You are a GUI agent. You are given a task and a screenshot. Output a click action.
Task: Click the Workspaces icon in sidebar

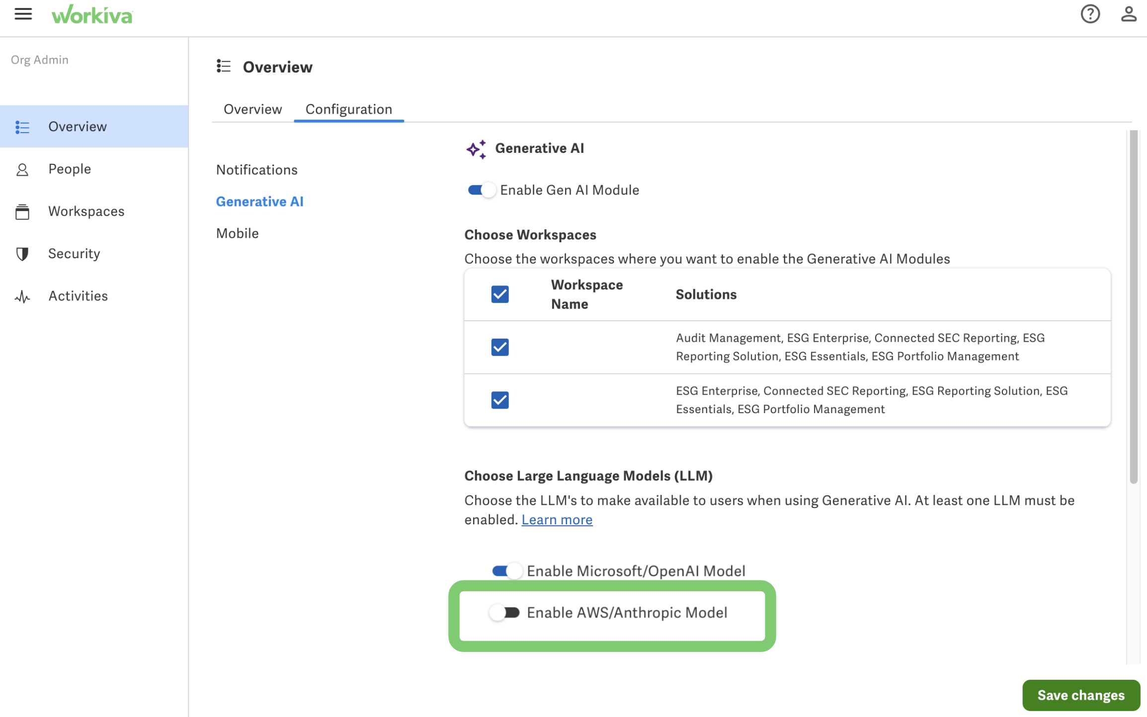(22, 212)
